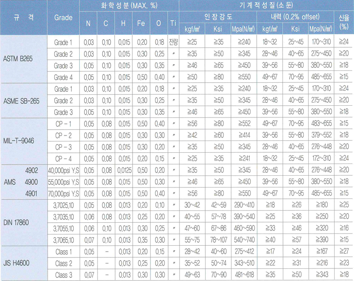Select the ≥180 yield Mpa value

[322, 205]
